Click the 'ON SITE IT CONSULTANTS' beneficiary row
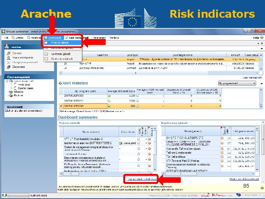This screenshot has height=199, width=265. click(x=208, y=138)
